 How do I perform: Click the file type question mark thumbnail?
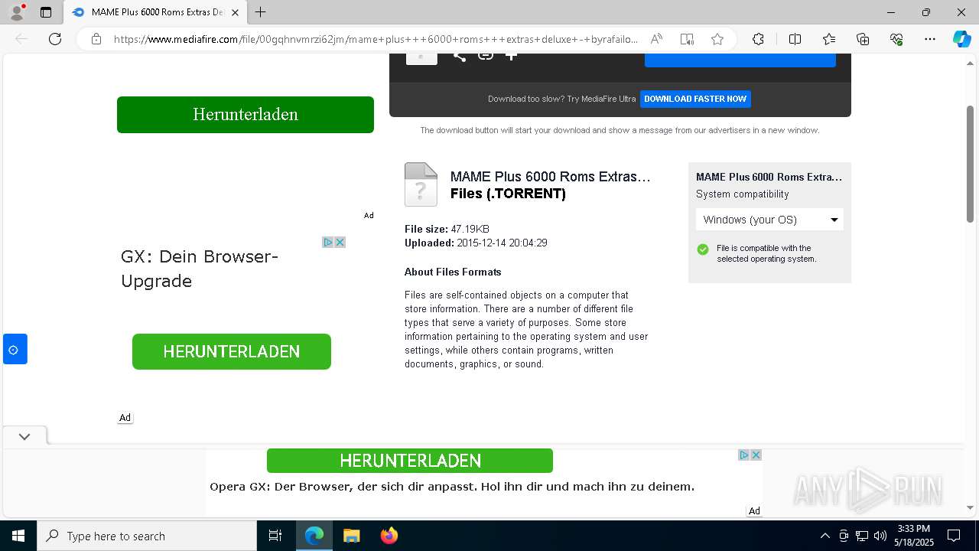[421, 184]
